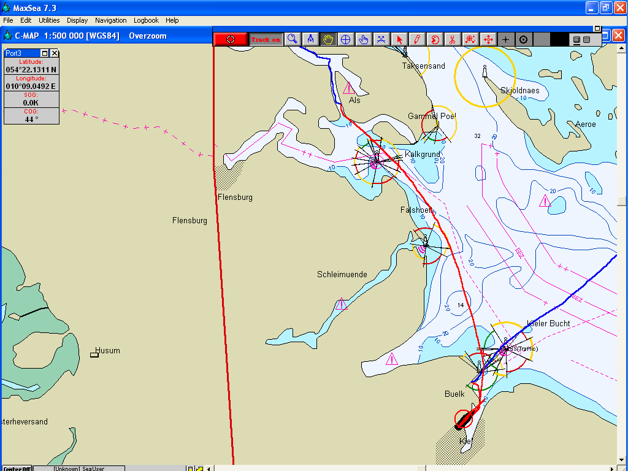This screenshot has height=471, width=628.
Task: Toggle the Track on button
Action: [265, 39]
